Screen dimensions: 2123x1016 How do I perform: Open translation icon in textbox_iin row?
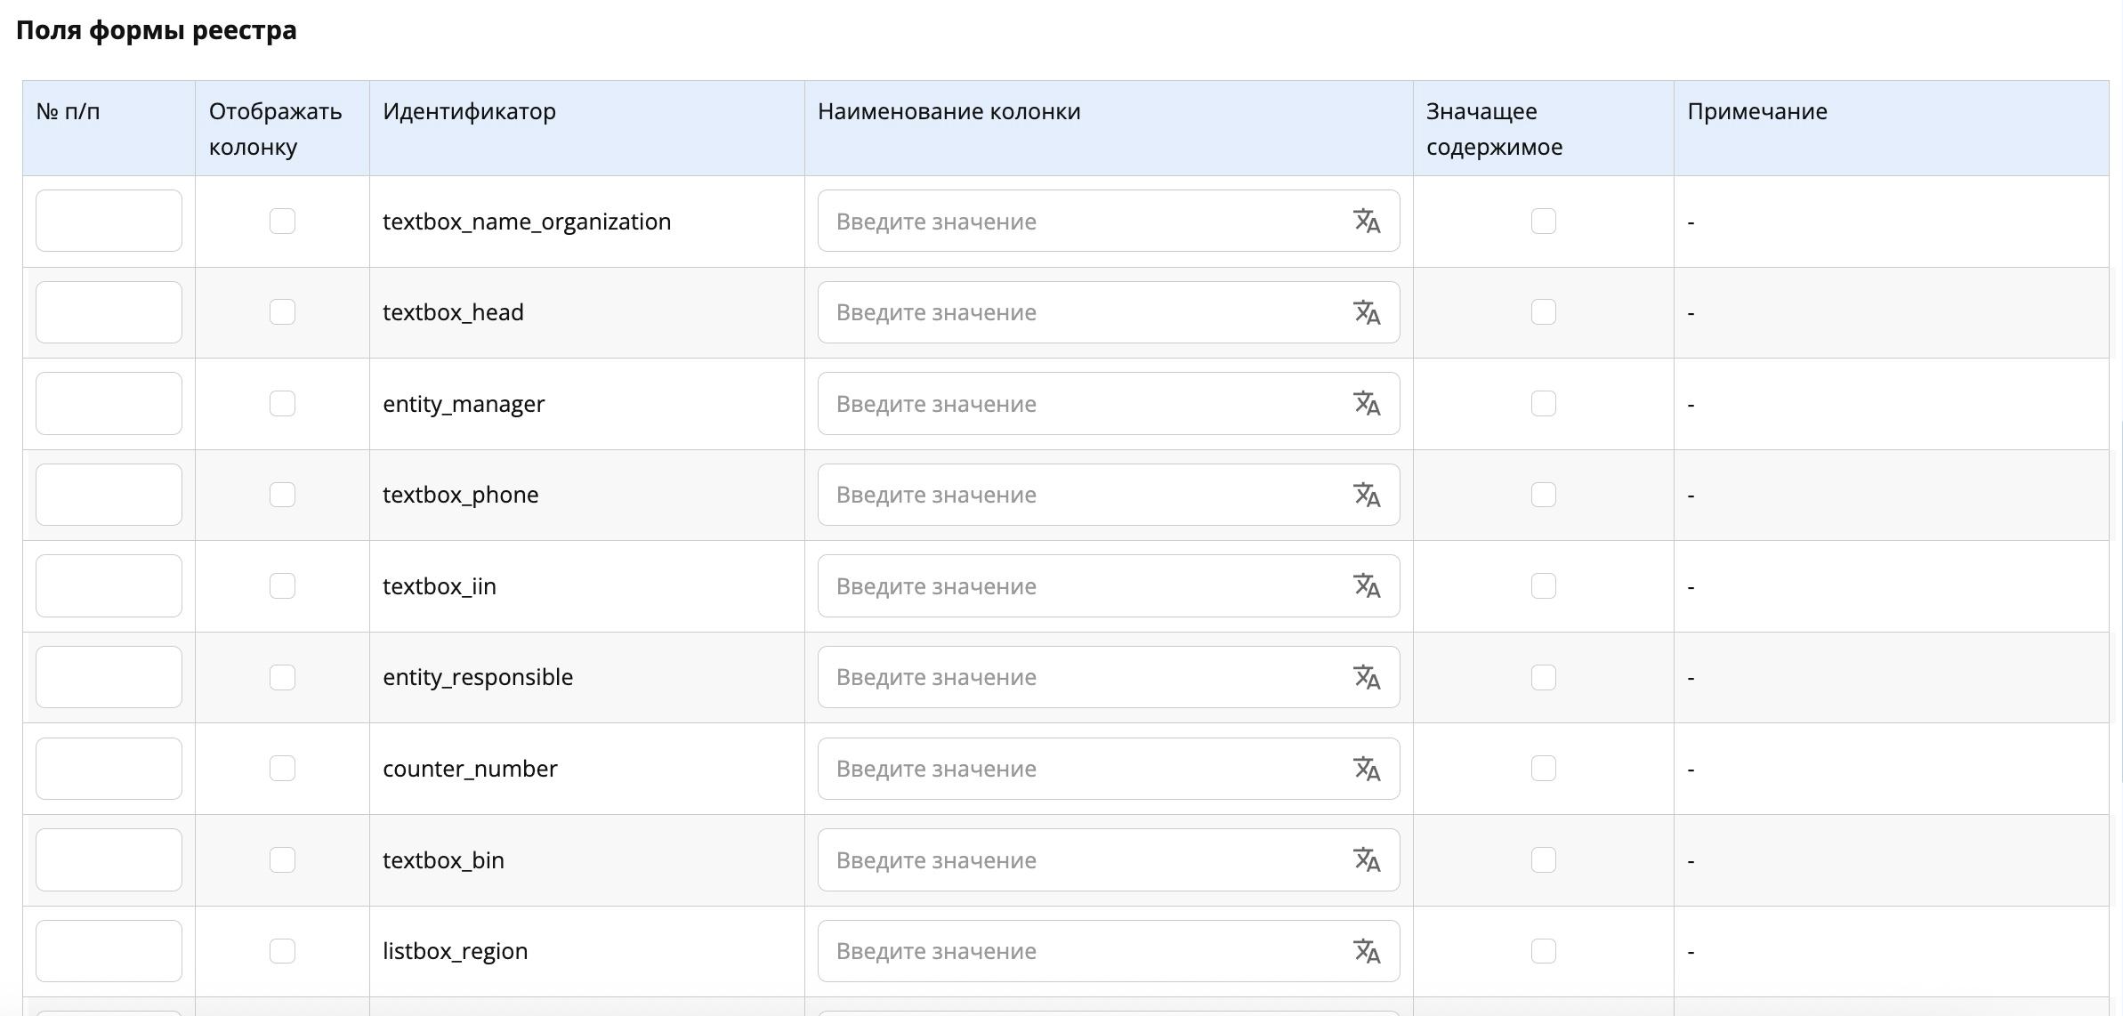point(1367,586)
